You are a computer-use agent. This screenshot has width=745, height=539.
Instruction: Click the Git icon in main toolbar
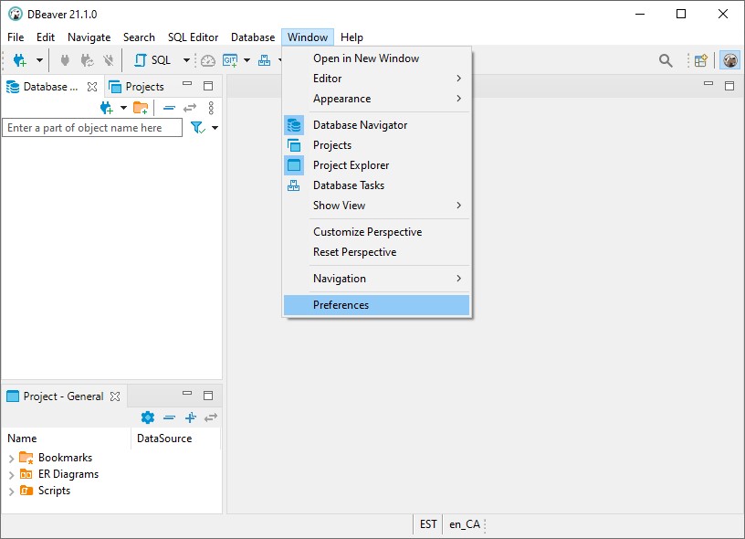tap(230, 60)
